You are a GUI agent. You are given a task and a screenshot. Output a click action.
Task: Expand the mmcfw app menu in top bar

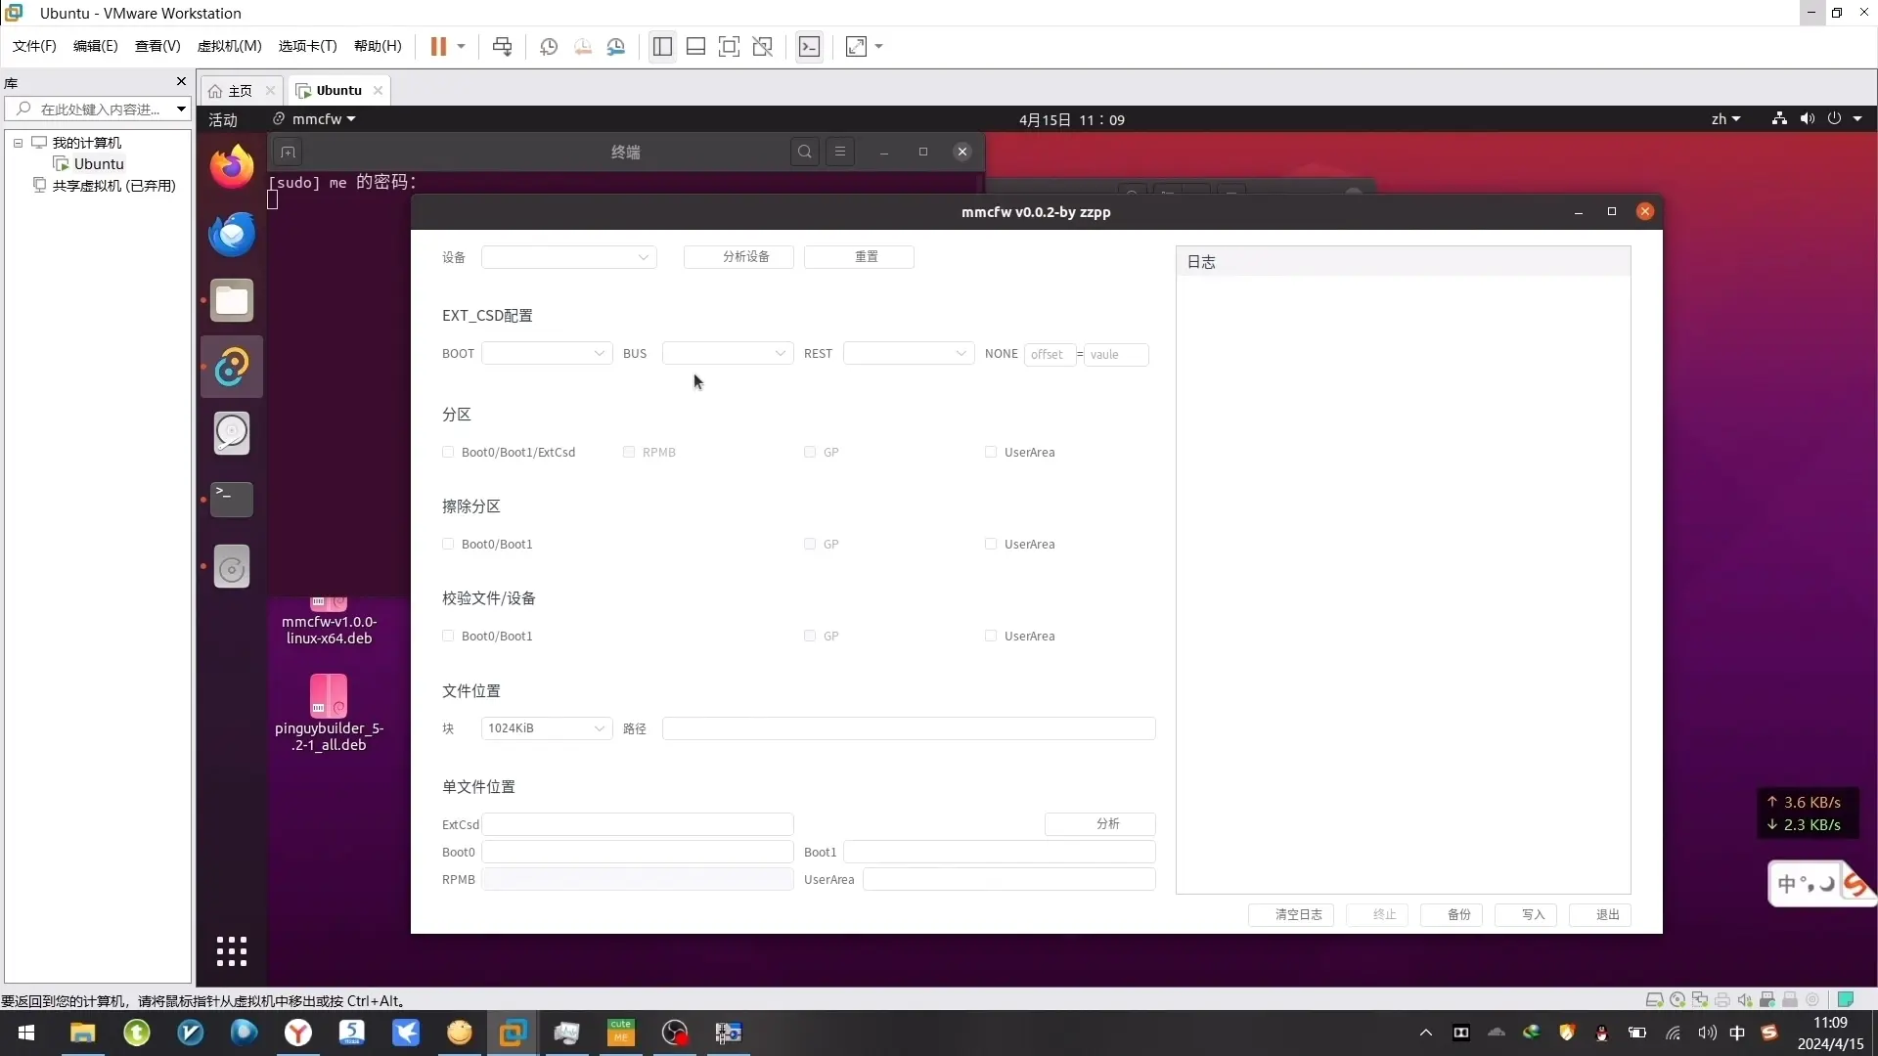pos(315,119)
